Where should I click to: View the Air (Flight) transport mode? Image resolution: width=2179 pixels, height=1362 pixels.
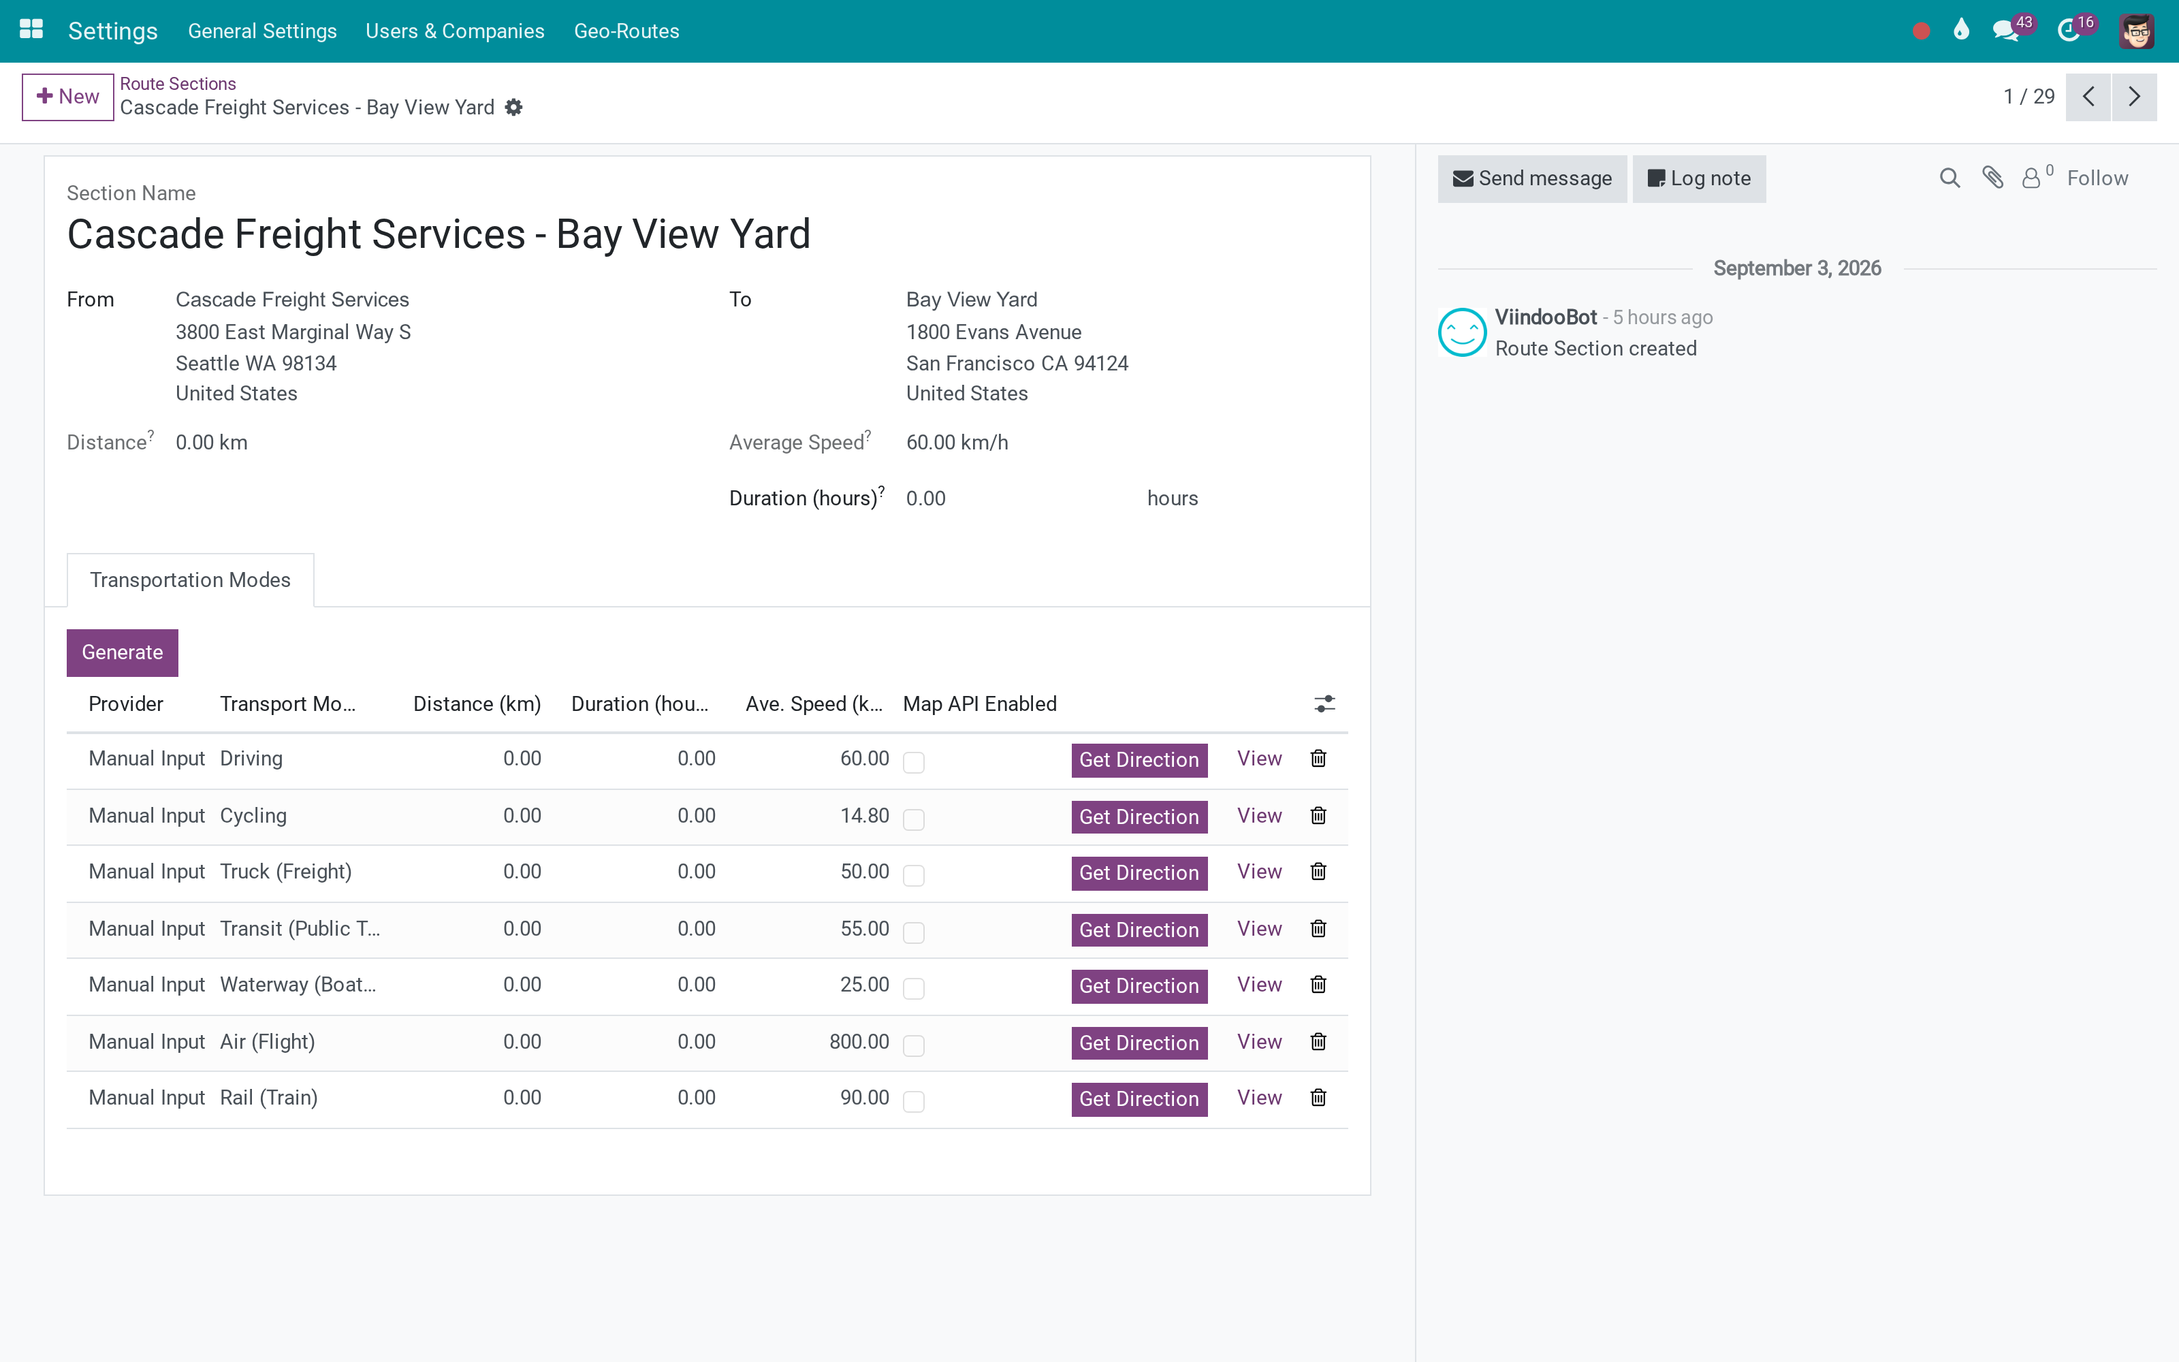coord(1259,1041)
